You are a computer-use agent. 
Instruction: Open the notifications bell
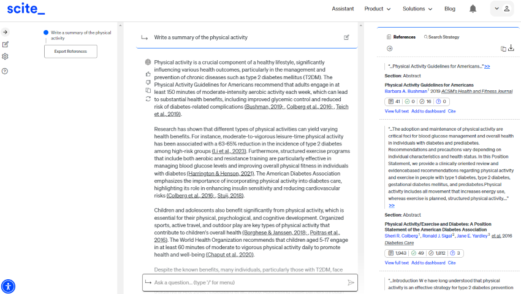click(x=473, y=9)
